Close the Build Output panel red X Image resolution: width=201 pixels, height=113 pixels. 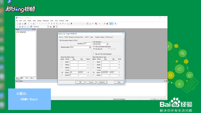[166, 81]
